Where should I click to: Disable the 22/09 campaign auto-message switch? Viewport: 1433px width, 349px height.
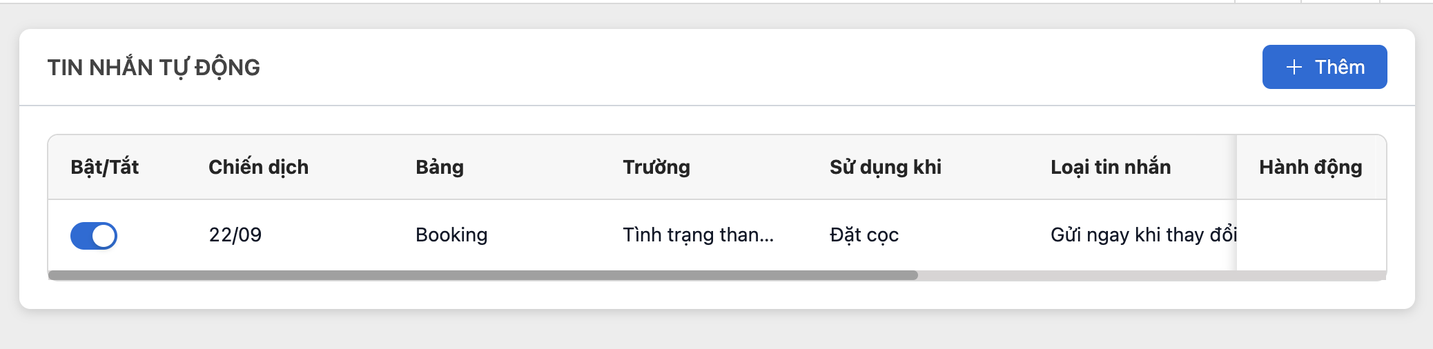94,235
